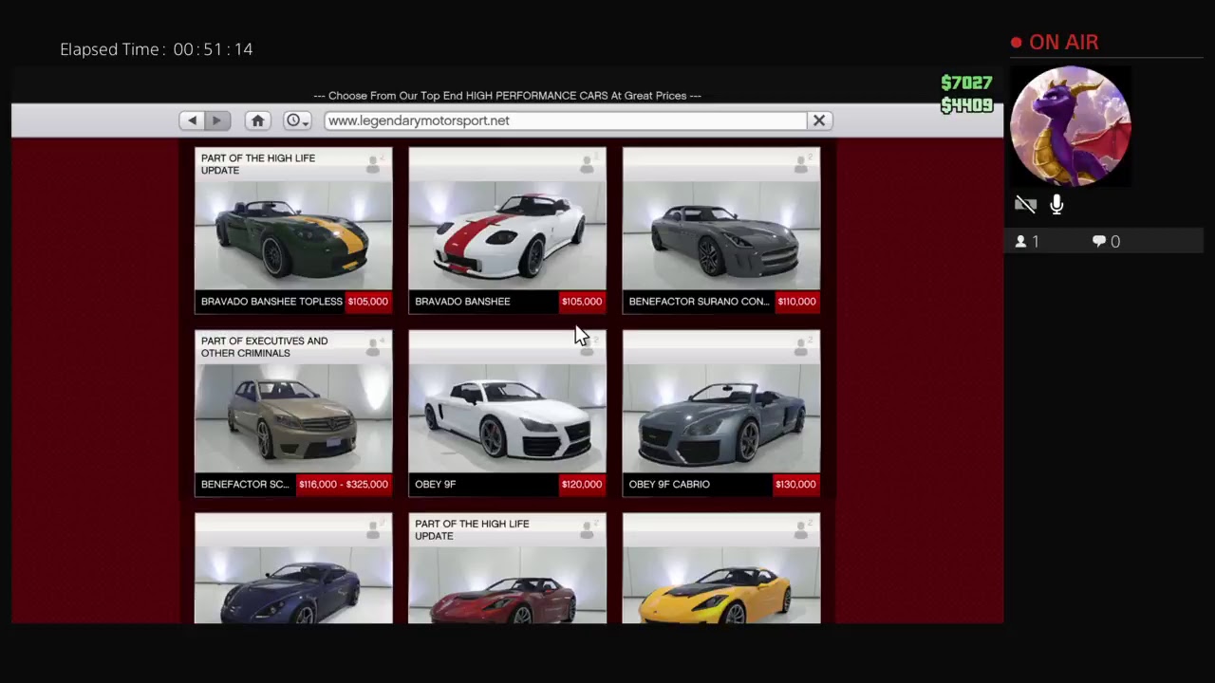This screenshot has width=1215, height=683.
Task: Click the BENEFACTOR SURANO CON... label
Action: coord(699,302)
